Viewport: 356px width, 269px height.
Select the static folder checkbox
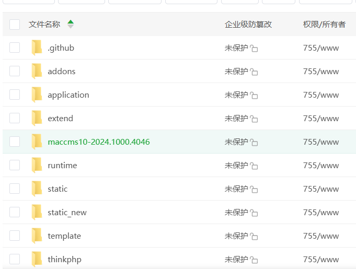point(15,189)
